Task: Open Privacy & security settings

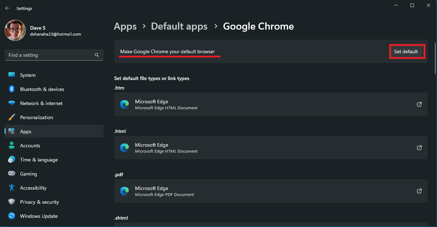Action: [x=40, y=202]
